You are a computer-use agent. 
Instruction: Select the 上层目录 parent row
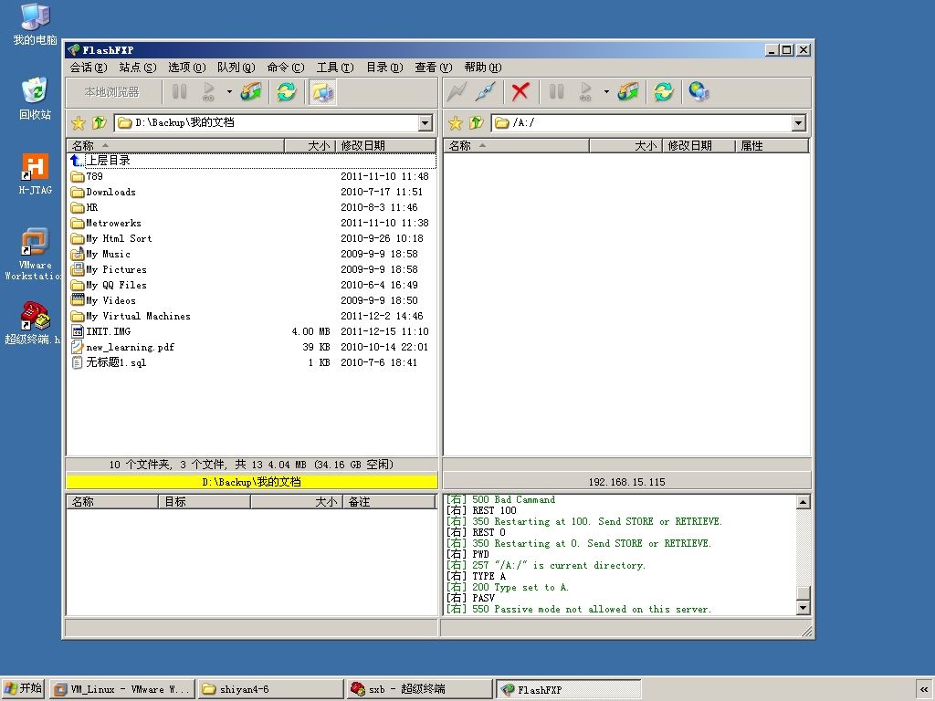(252, 161)
